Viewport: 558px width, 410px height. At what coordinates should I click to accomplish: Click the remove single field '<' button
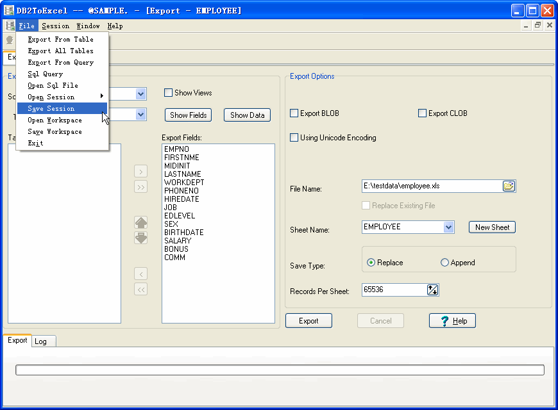click(141, 274)
